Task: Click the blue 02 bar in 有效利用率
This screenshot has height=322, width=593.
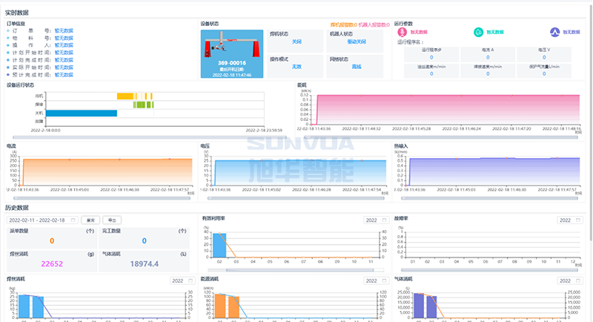Action: [219, 244]
